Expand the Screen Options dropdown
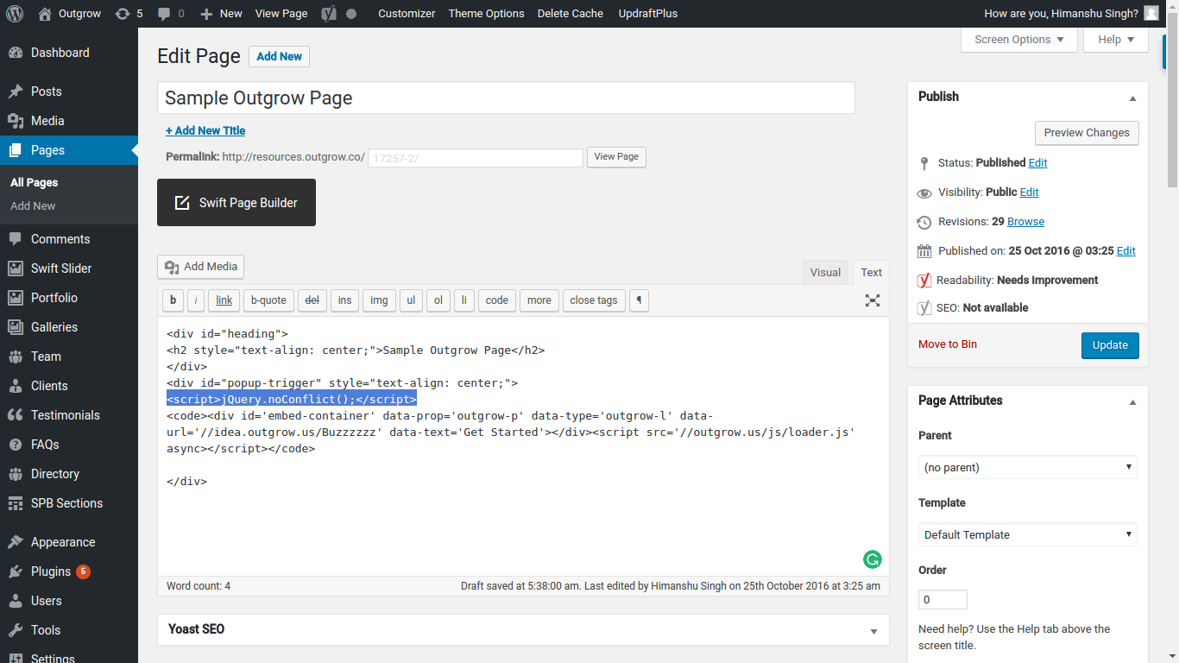Image resolution: width=1179 pixels, height=663 pixels. click(x=1019, y=40)
